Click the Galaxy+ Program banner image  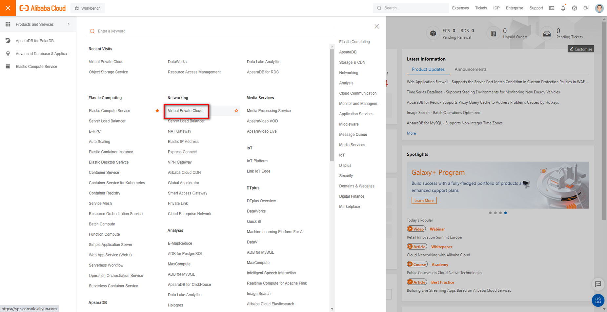[498, 185]
